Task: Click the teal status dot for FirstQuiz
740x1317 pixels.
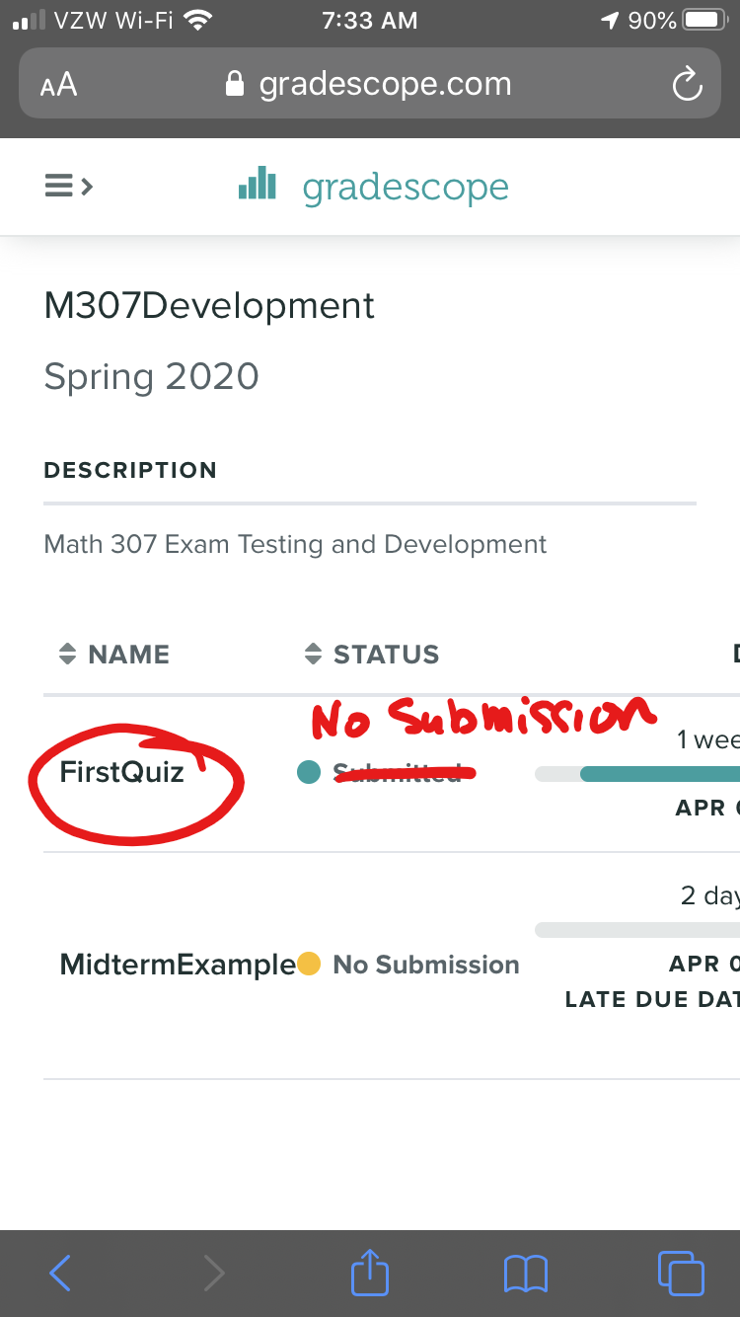Action: tap(309, 773)
